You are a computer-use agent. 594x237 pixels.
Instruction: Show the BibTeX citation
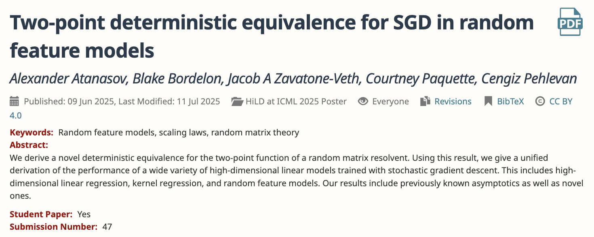(x=510, y=101)
